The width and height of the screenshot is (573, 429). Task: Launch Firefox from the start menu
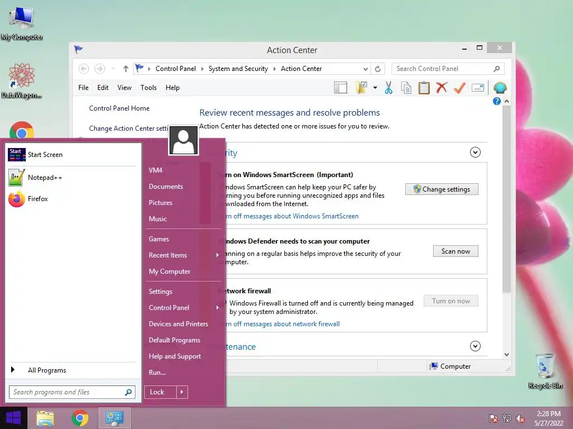(29, 199)
